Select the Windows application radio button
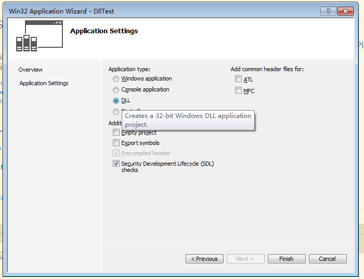The image size is (364, 279). (x=116, y=79)
